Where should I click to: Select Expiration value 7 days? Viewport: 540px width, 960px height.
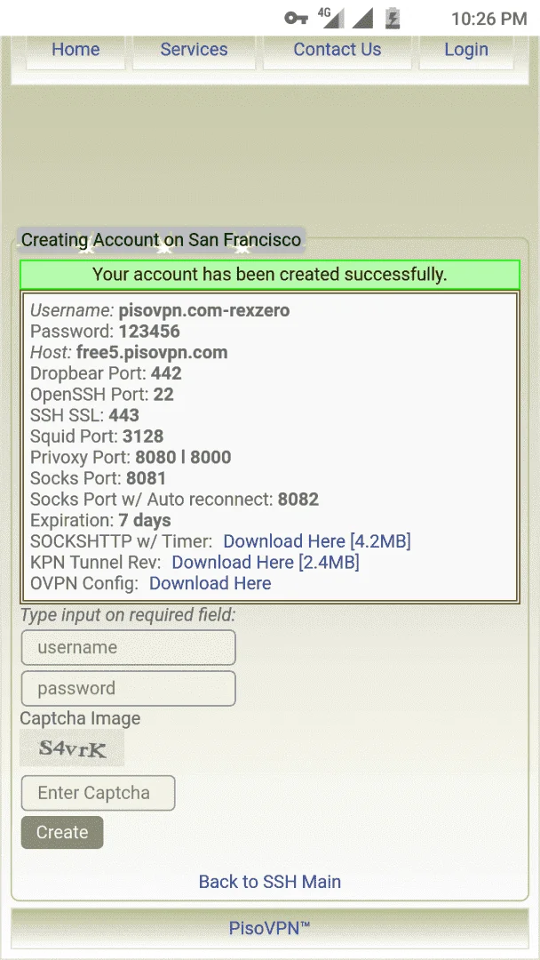(x=145, y=520)
